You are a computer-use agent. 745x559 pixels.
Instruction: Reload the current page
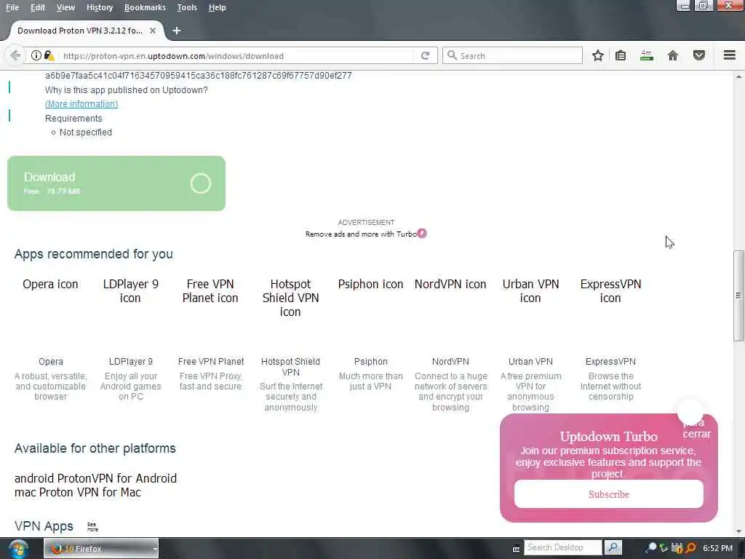425,55
